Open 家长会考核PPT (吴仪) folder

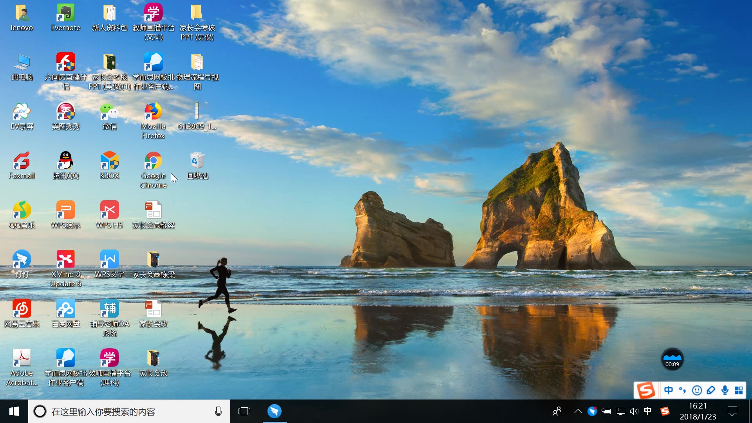197,22
